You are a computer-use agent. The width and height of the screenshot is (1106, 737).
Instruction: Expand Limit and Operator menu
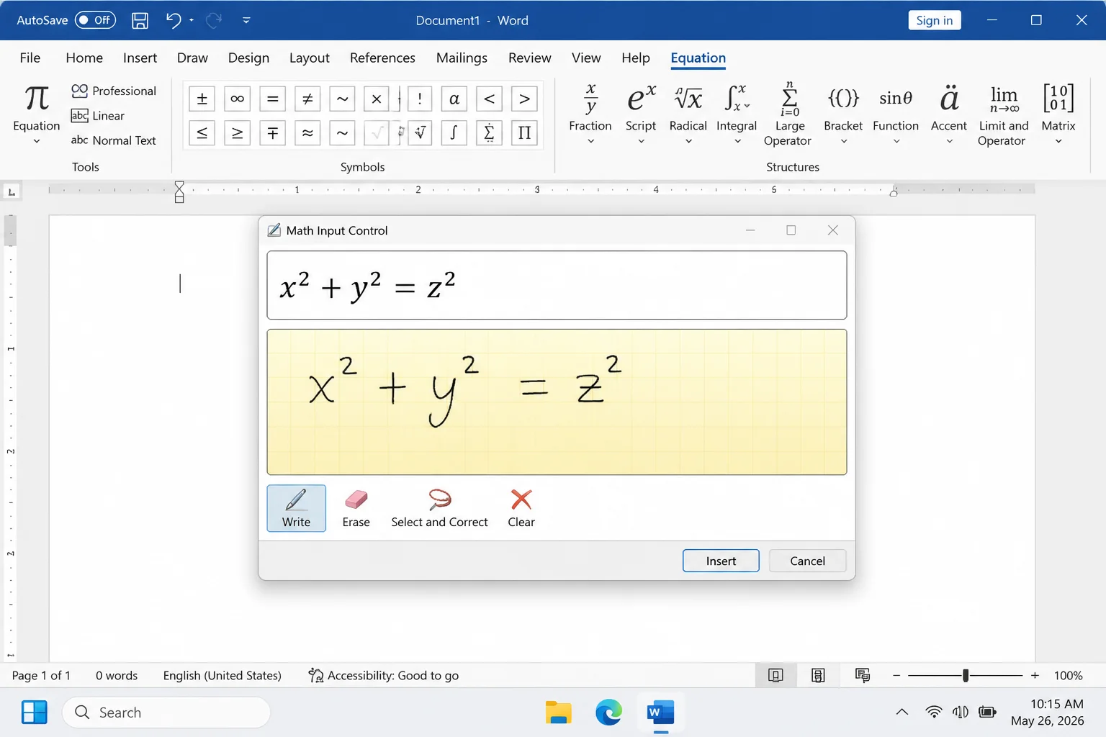[1003, 114]
